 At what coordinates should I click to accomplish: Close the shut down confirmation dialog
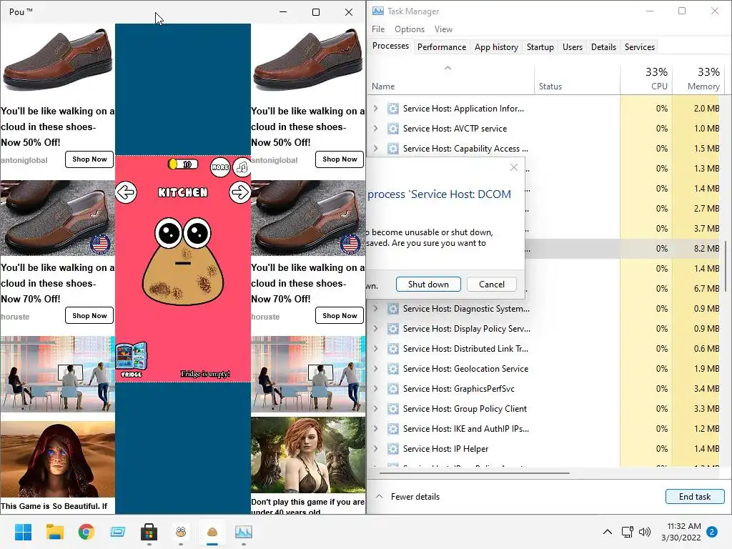click(513, 167)
